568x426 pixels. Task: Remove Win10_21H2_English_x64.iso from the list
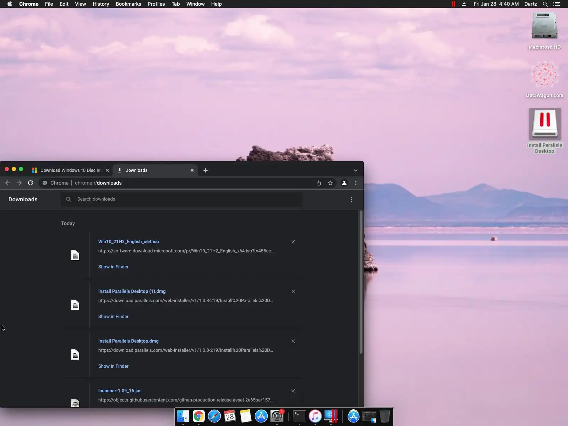point(293,242)
